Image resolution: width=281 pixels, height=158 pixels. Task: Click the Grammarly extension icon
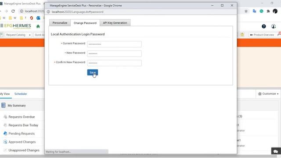click(x=262, y=11)
